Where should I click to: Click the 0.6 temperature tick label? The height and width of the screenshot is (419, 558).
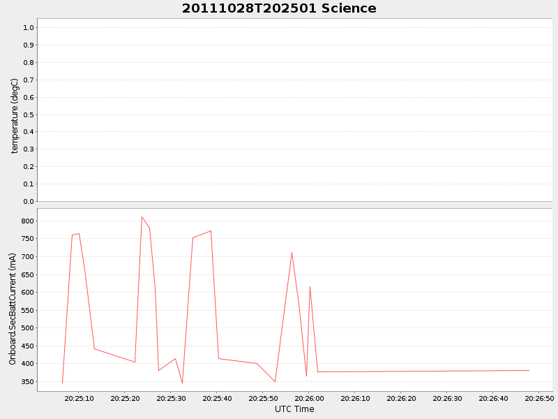click(29, 97)
